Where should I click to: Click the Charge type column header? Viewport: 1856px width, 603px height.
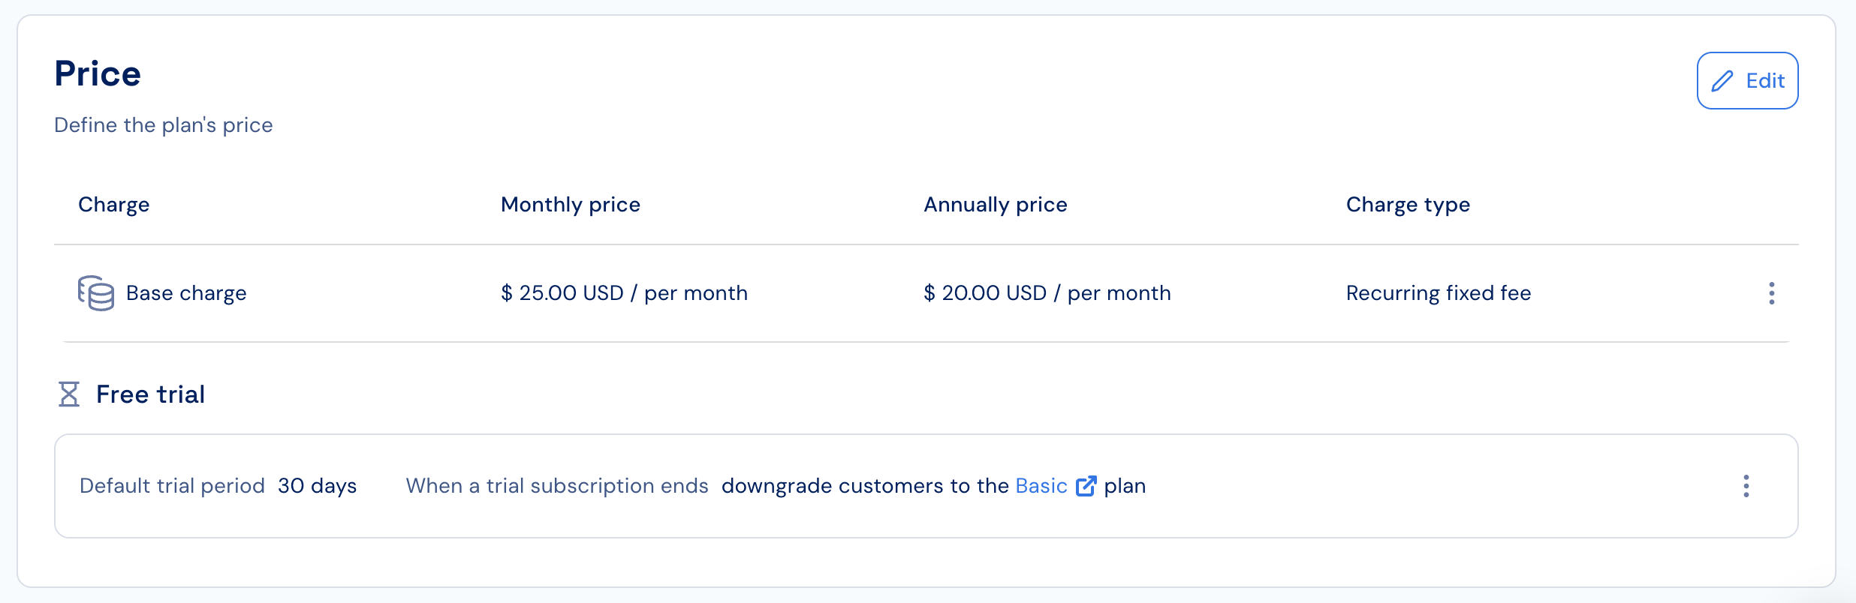[1408, 205]
